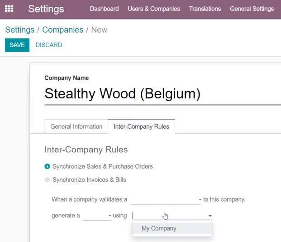Click the 'using' company text input
Screen dimensions: 281x242
(x=169, y=216)
